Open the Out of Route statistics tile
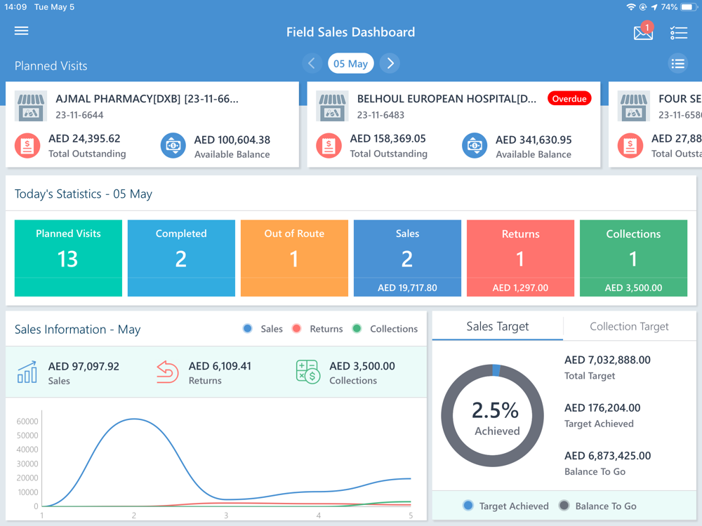This screenshot has height=526, width=702. point(294,258)
